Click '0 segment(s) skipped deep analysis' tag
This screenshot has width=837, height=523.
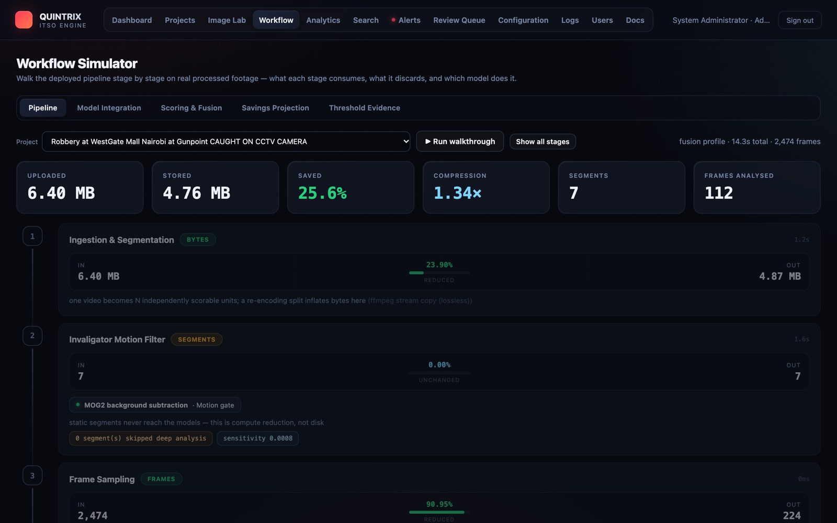(x=141, y=438)
